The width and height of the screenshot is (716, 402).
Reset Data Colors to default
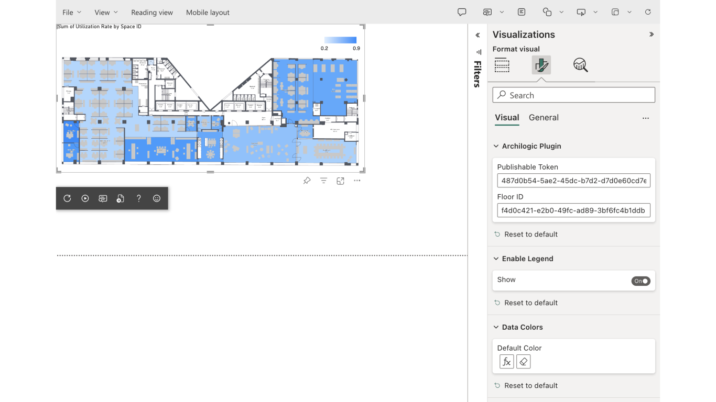coord(526,385)
